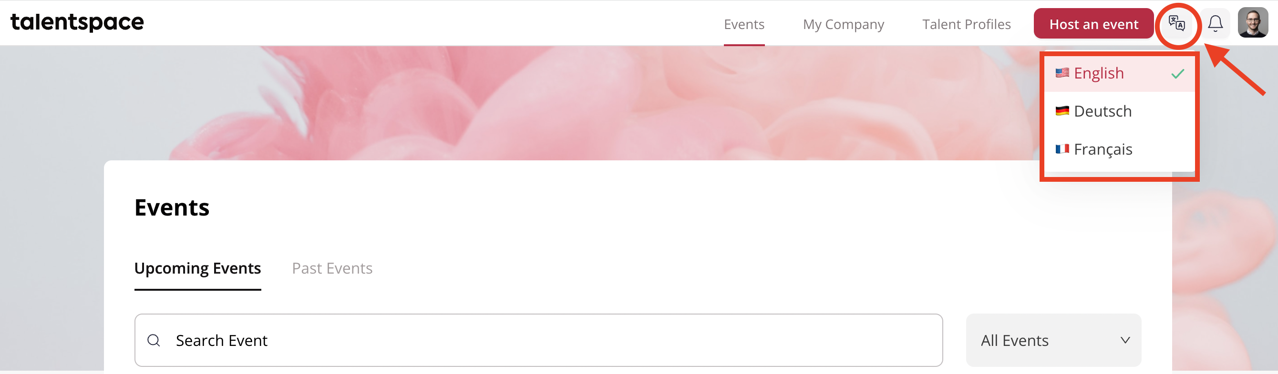Go to the Events nav tab

pos(744,24)
